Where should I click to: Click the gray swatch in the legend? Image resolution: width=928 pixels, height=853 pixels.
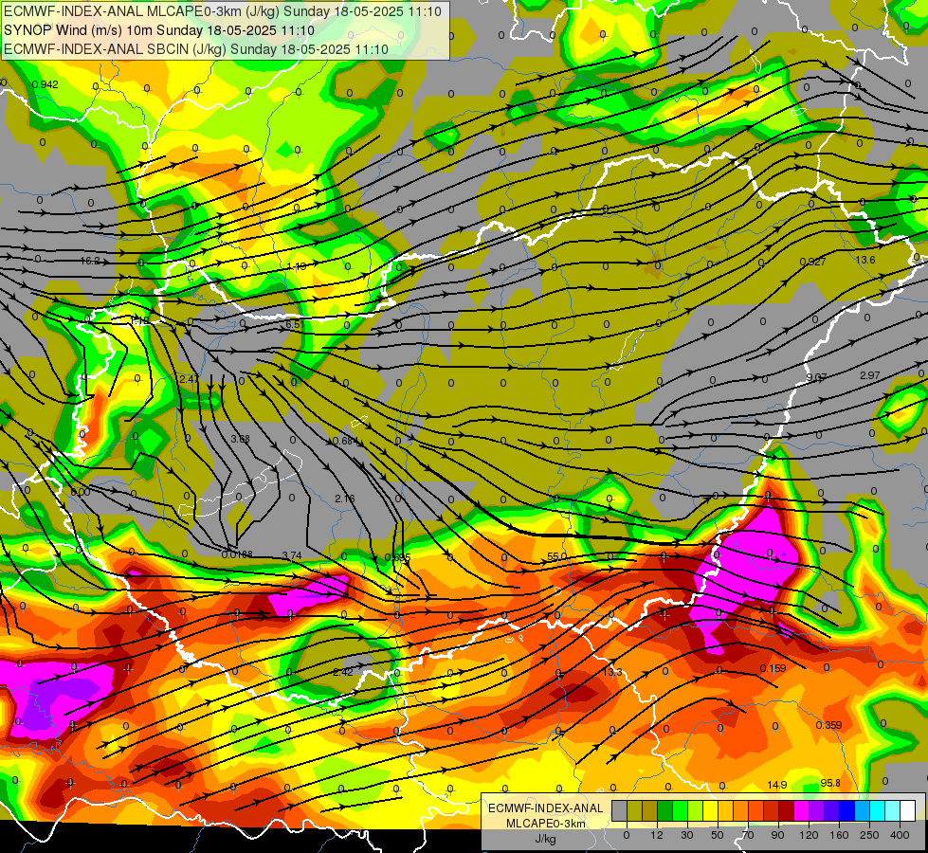pyautogui.click(x=620, y=810)
